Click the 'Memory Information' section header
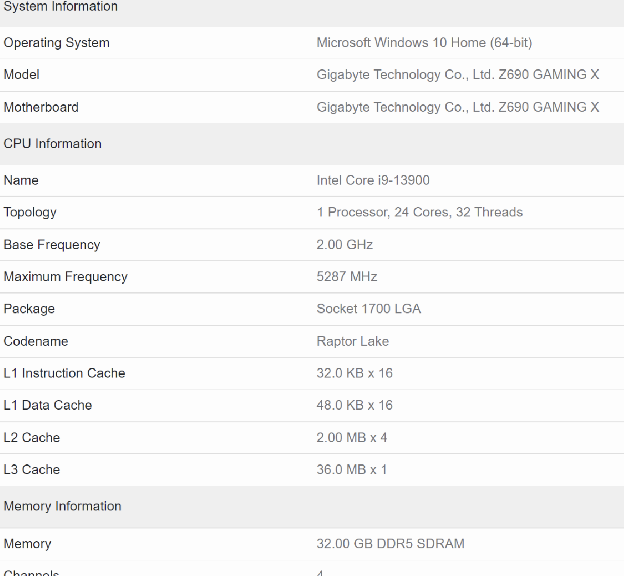The height and width of the screenshot is (576, 624). point(62,506)
